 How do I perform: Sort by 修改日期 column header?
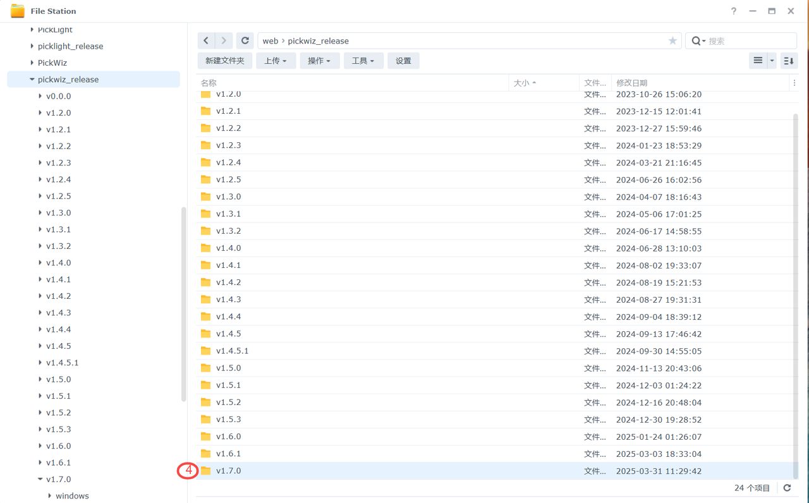tap(632, 83)
